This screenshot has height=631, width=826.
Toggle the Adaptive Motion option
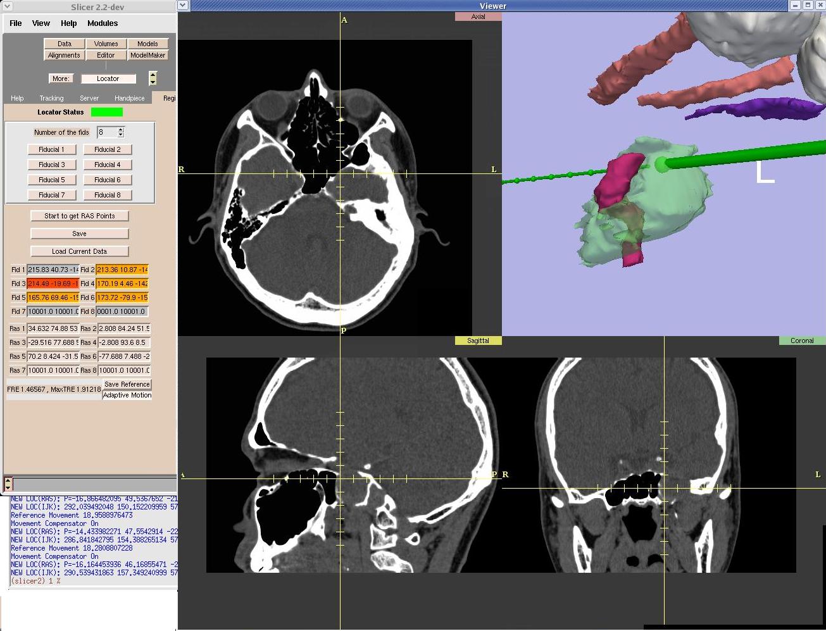(x=127, y=395)
